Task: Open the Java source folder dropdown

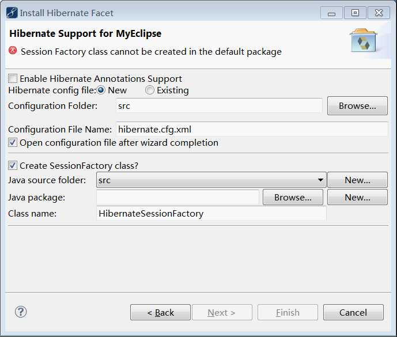Action: 211,180
